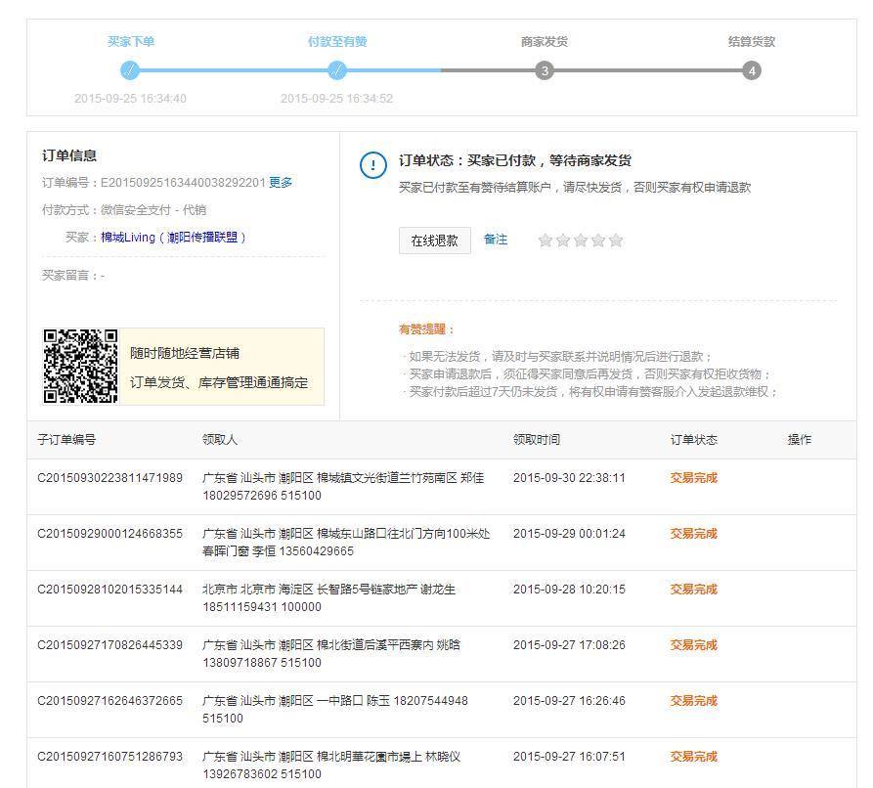
Task: Select sub-order C20150930223811471989
Action: [x=109, y=478]
